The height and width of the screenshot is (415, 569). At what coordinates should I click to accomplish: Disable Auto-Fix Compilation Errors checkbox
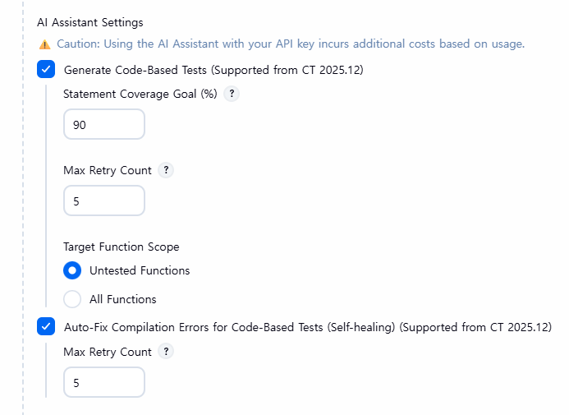click(46, 326)
